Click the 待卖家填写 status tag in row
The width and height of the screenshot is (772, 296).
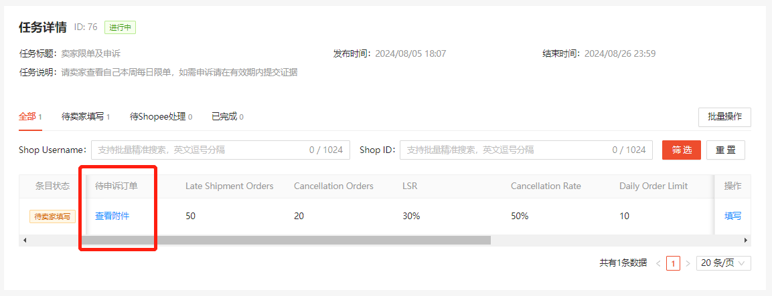pyautogui.click(x=52, y=216)
